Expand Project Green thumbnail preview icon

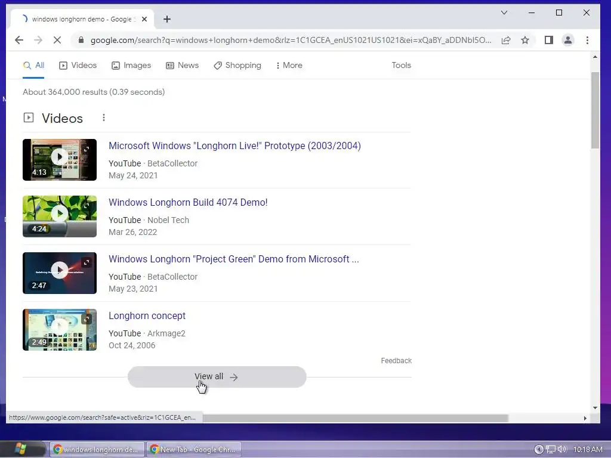click(x=86, y=262)
